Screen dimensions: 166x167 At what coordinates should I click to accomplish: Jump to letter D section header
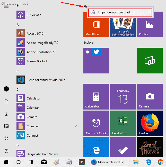pos(18,145)
